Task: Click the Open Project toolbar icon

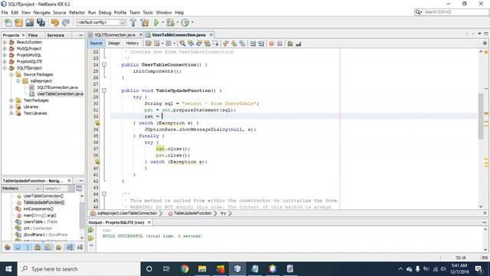Action: 30,22
